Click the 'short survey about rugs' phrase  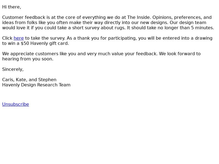(x=98, y=28)
